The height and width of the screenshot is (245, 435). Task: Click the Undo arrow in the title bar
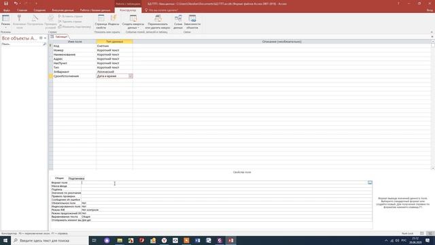click(x=16, y=3)
